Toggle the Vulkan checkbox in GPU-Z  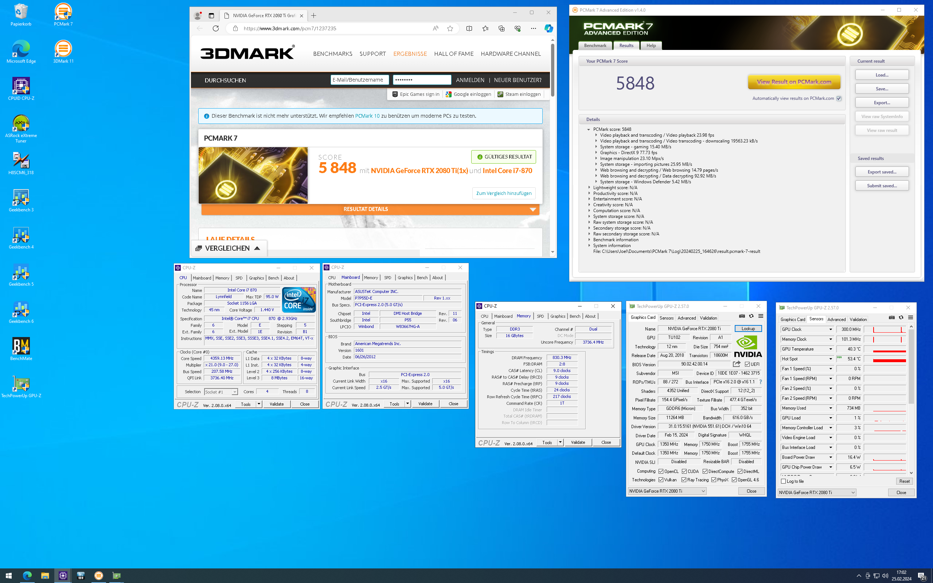661,480
